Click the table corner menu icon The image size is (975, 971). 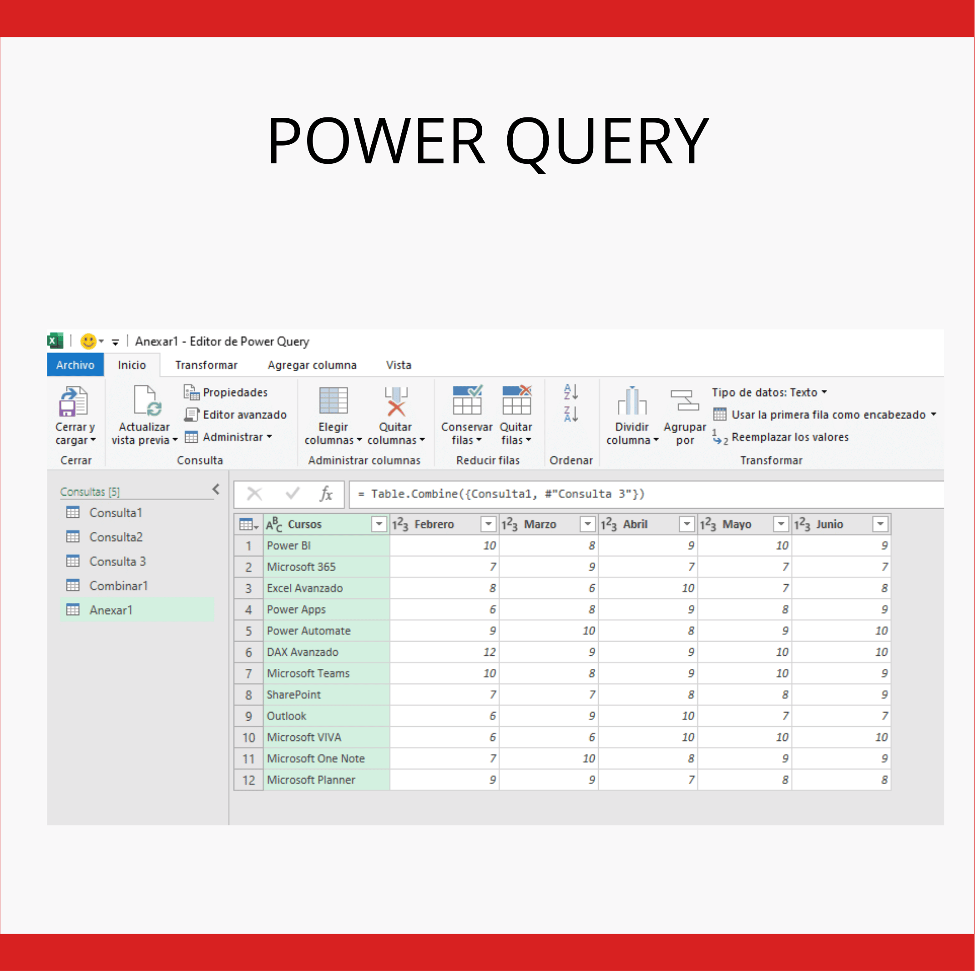248,524
